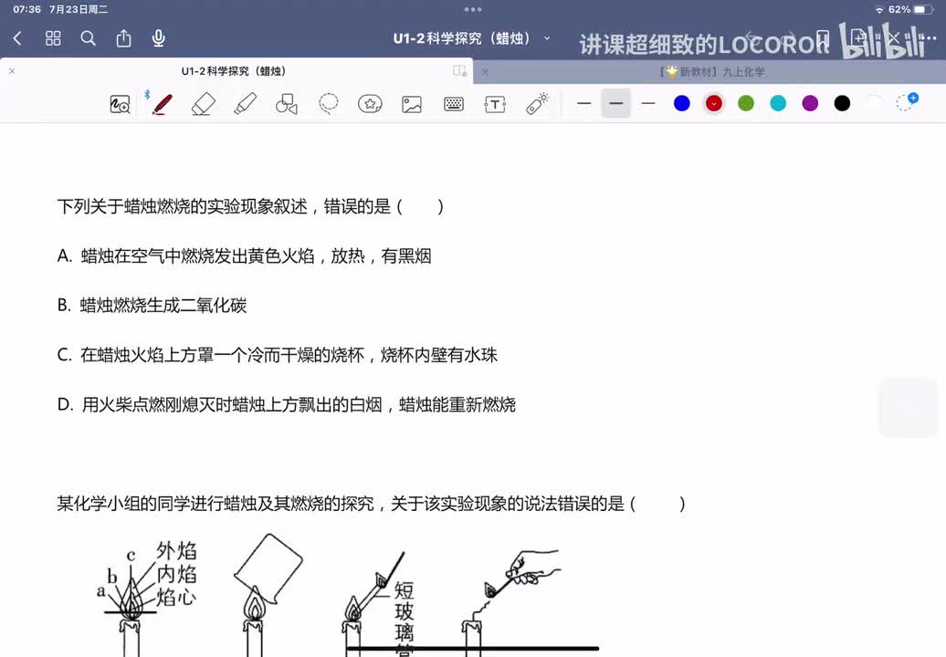Open the Elements sticker tool
The width and height of the screenshot is (946, 657).
370,104
